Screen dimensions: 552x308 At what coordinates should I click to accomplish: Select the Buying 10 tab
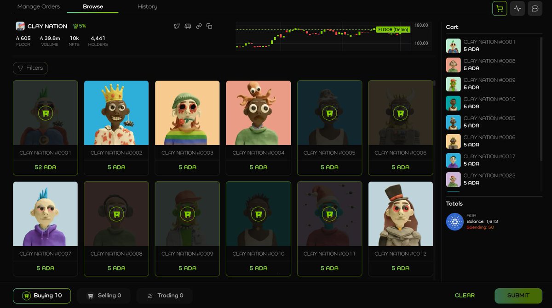pos(42,296)
